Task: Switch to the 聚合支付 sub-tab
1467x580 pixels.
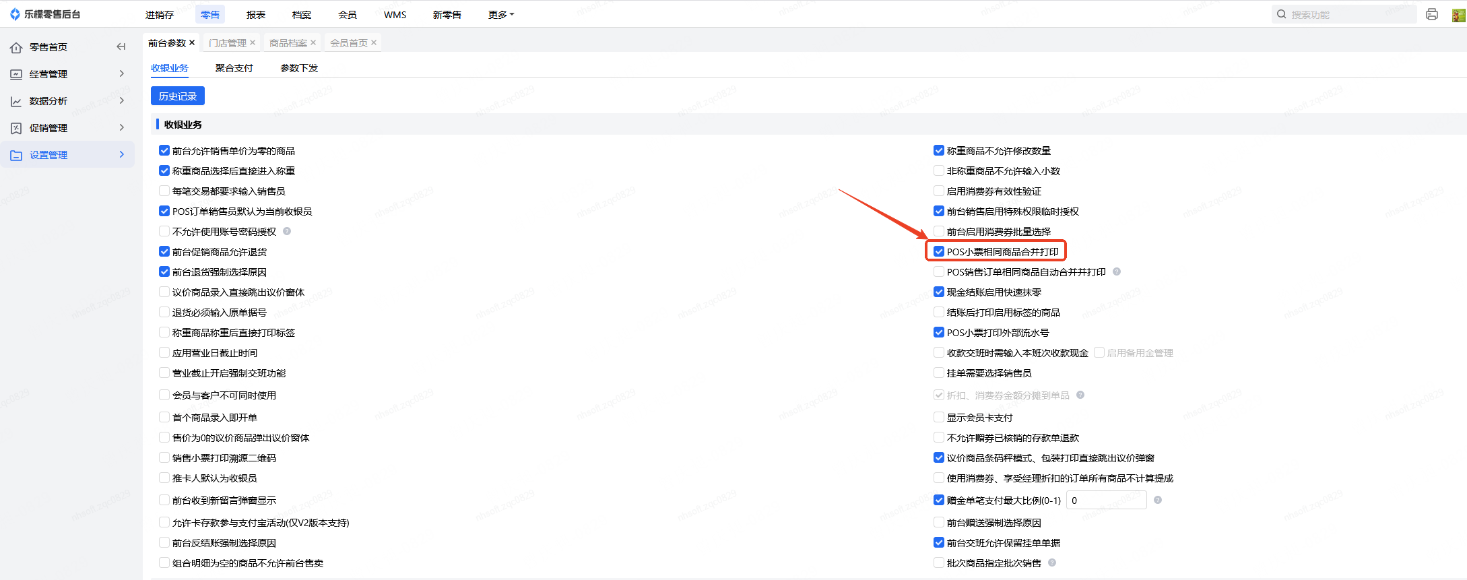Action: (234, 68)
